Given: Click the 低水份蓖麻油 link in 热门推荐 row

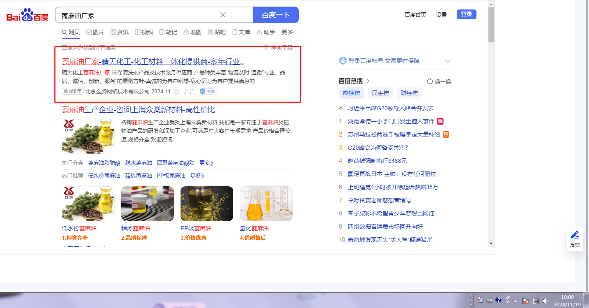Looking at the screenshot, I should click(104, 176).
